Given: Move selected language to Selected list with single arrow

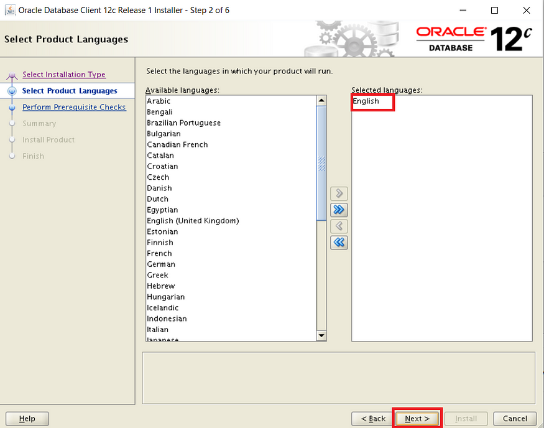Looking at the screenshot, I should 339,193.
